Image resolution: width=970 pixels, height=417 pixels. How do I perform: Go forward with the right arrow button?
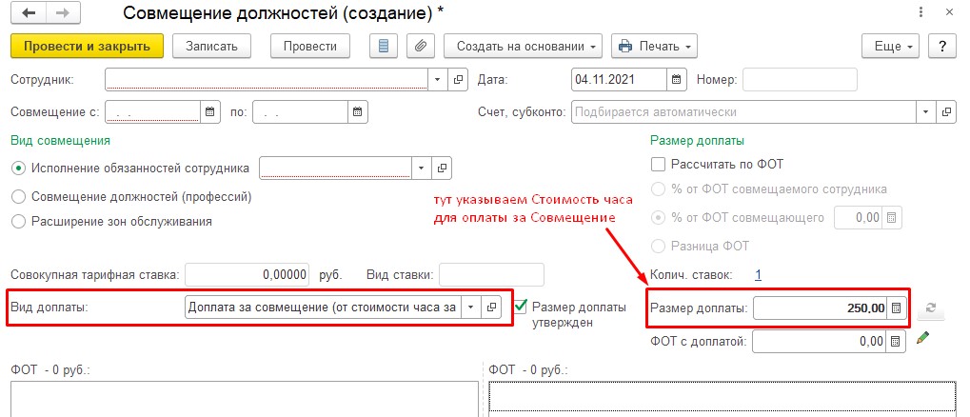click(x=63, y=13)
